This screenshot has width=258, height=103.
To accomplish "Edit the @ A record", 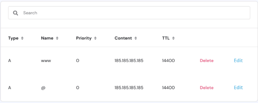I will click(x=238, y=87).
